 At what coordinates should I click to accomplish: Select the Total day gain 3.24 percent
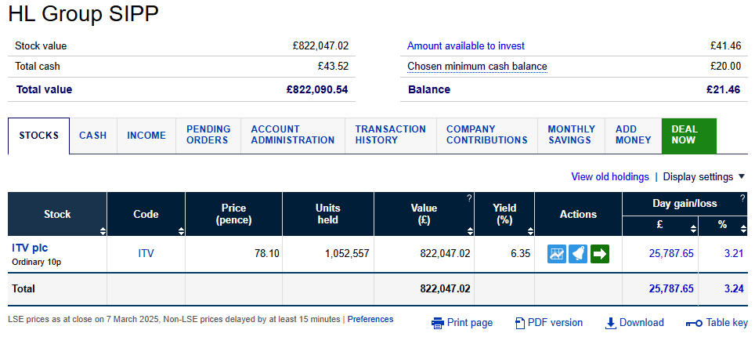coord(734,288)
